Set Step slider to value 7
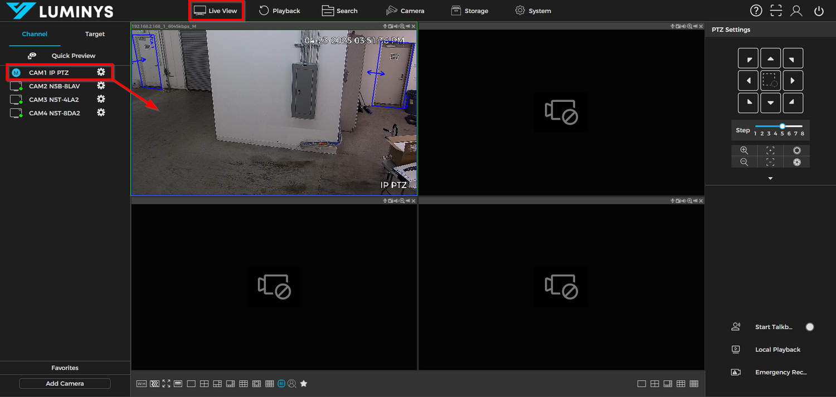This screenshot has width=836, height=397. tap(795, 126)
